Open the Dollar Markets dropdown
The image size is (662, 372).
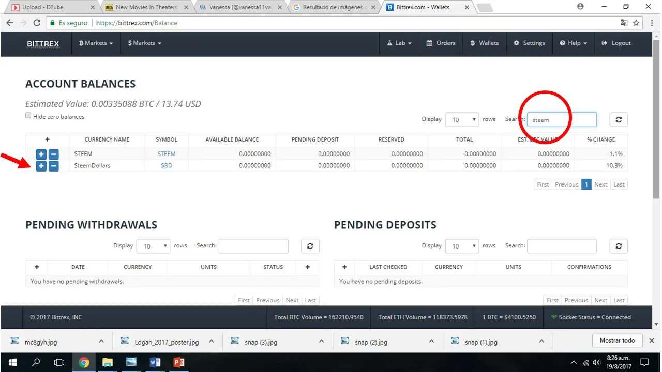pos(145,43)
